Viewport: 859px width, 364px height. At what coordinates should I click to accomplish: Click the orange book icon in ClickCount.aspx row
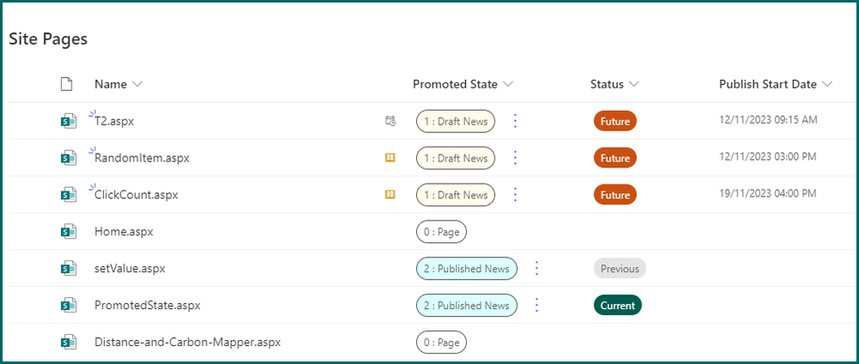point(390,195)
